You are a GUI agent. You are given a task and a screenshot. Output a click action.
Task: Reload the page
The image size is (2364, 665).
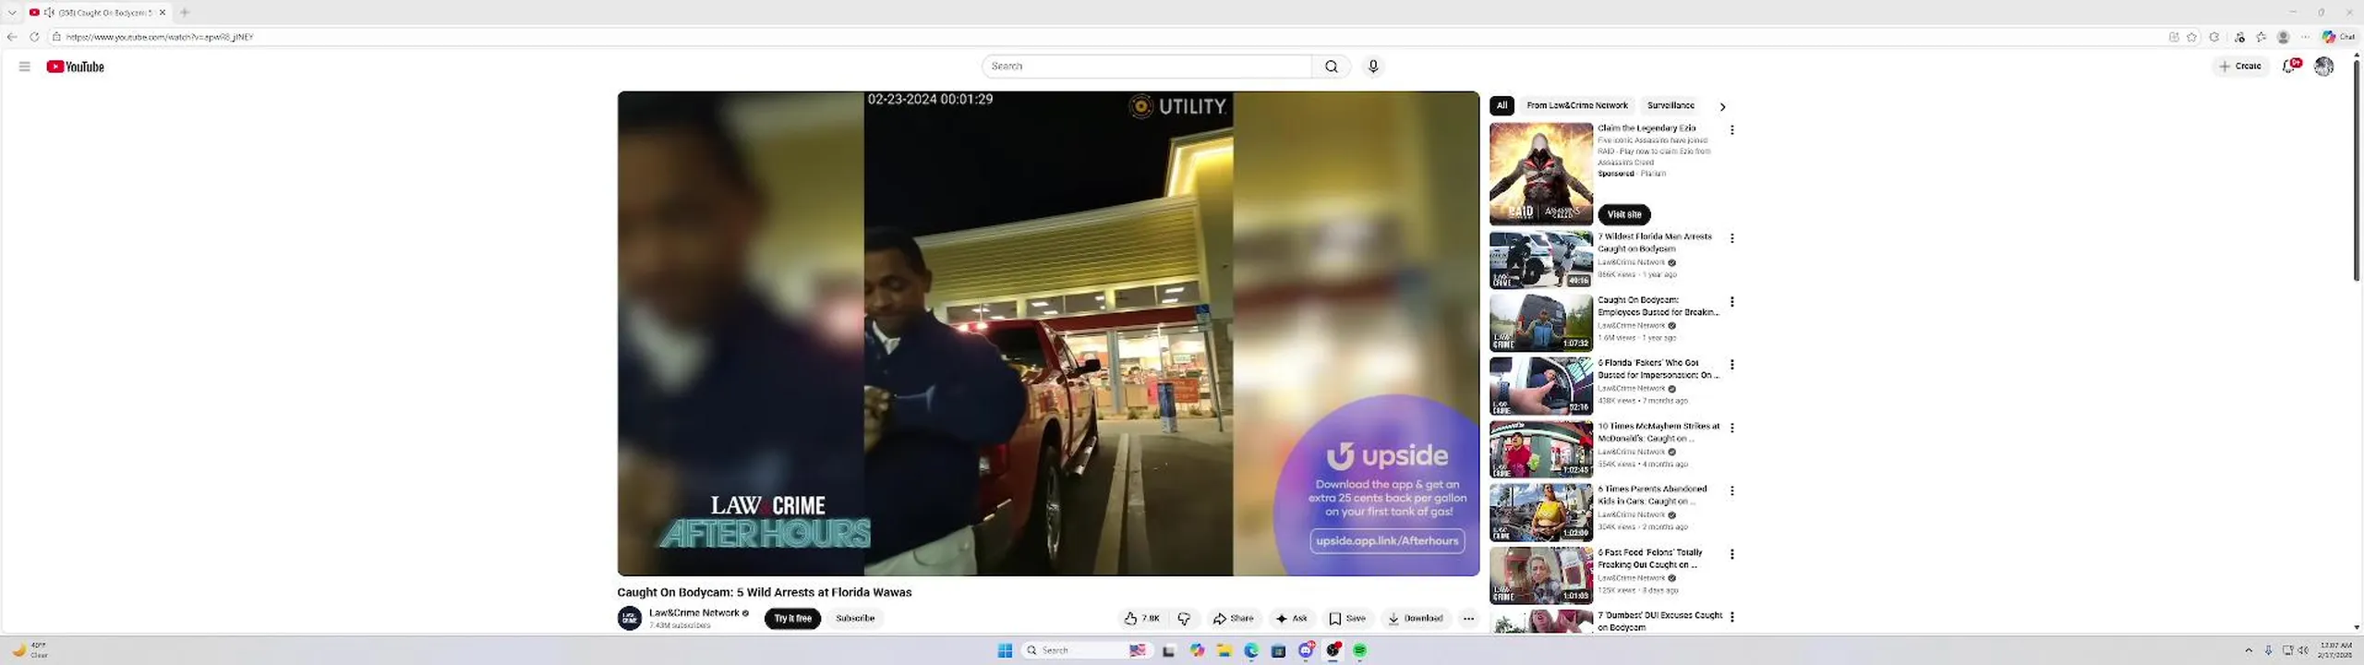(x=34, y=37)
